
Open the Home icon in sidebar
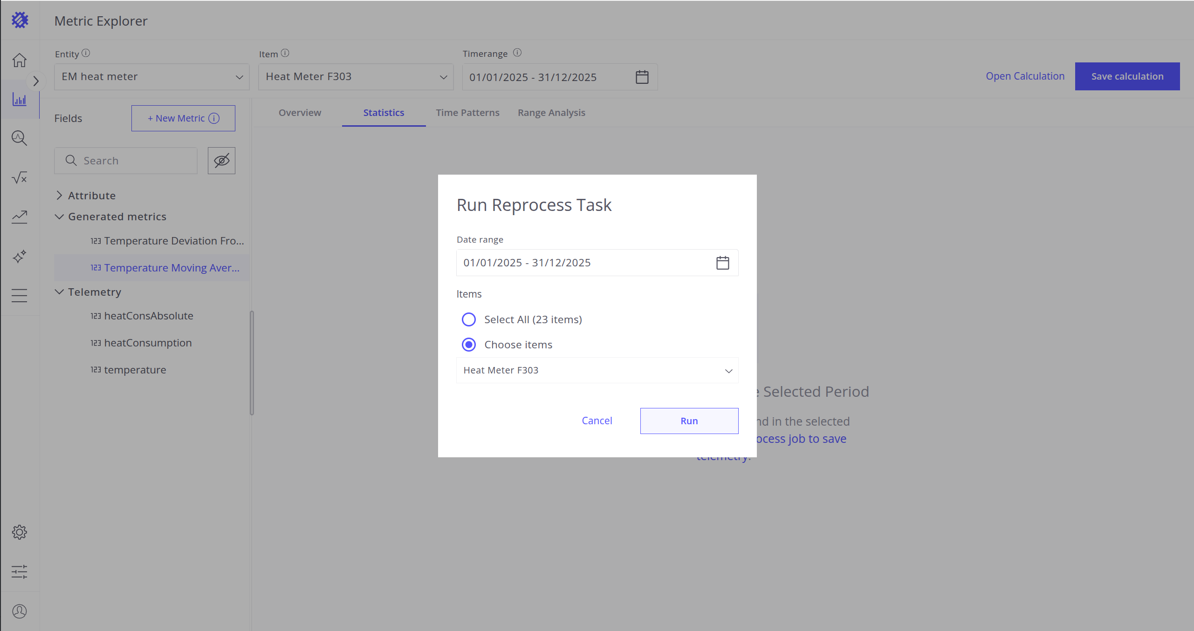pos(19,60)
